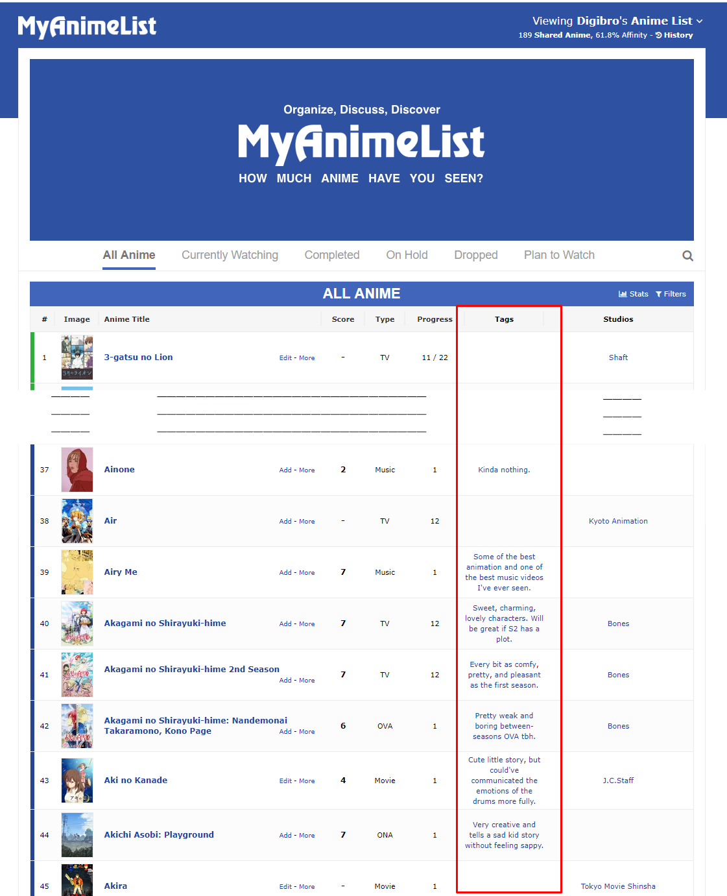Select the Completed tab
Viewport: 727px width, 896px height.
(x=331, y=255)
